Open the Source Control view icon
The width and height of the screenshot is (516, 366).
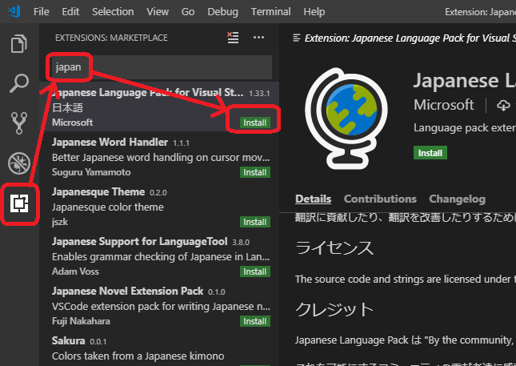18,123
